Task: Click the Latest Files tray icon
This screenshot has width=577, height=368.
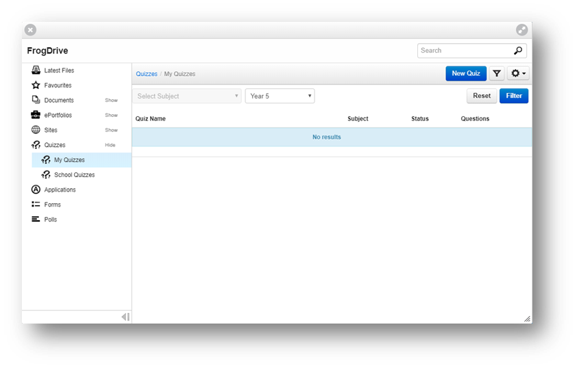Action: (x=36, y=70)
